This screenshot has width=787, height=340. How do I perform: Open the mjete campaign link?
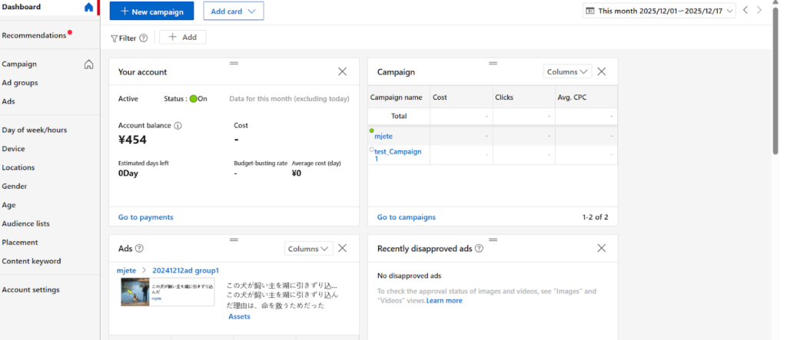[384, 136]
